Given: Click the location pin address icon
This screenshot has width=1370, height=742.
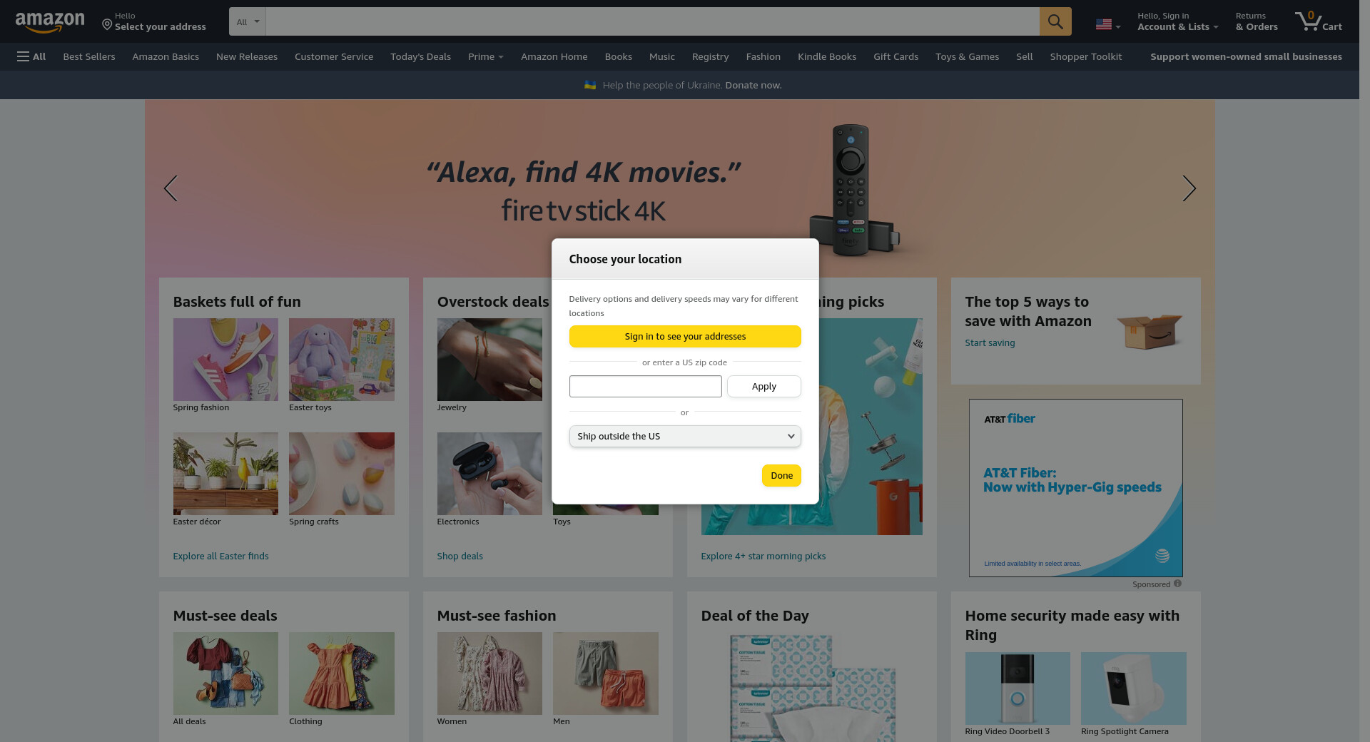Looking at the screenshot, I should (x=107, y=25).
